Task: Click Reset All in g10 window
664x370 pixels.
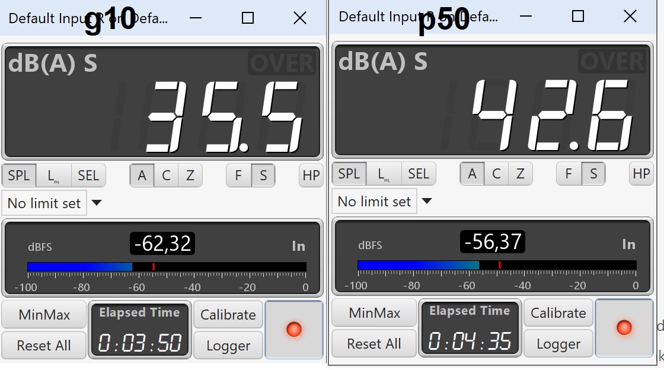Action: click(44, 346)
